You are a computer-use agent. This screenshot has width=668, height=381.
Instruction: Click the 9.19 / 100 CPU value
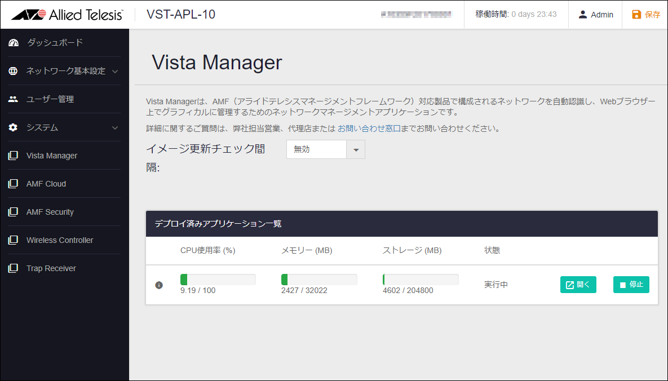pos(198,291)
